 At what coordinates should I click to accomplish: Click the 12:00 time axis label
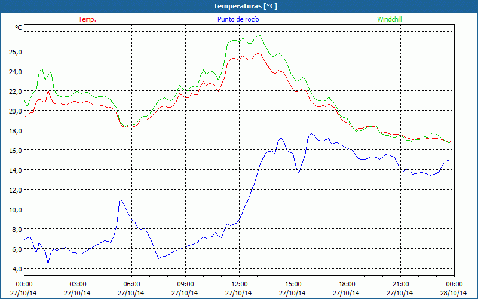click(240, 285)
